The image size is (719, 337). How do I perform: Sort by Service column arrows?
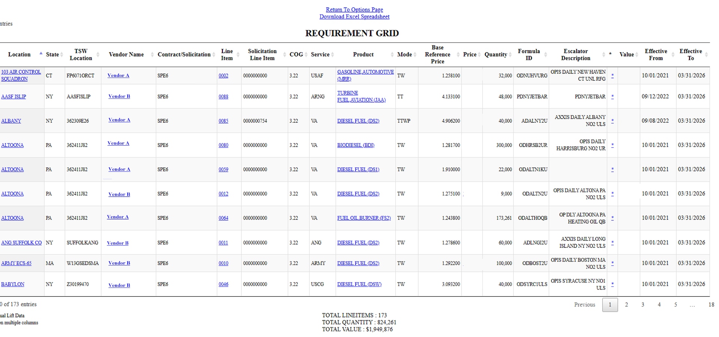coord(333,55)
